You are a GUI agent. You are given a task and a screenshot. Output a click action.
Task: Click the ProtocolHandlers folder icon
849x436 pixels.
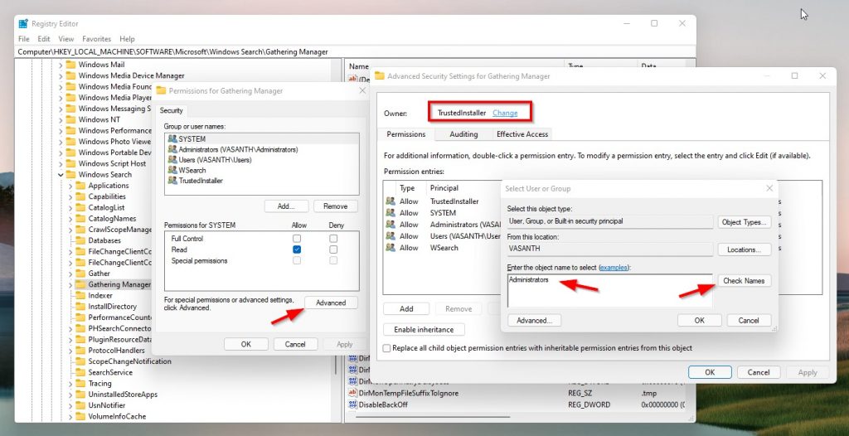(80, 351)
